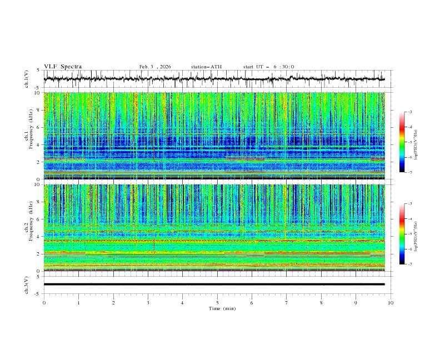The height and width of the screenshot is (340, 440).
Task: Click lower colorbar label 'log(PSD)(V²/Hz)'
Action: 416,237
